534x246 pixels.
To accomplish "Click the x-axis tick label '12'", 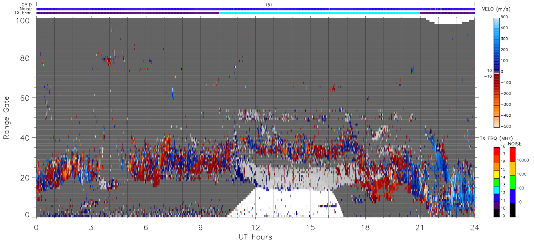I will (255, 227).
